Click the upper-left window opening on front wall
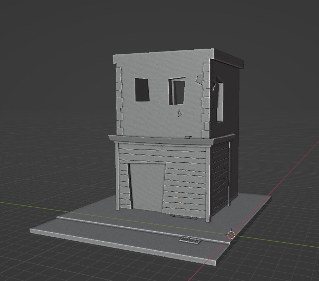The image size is (319, 281). tap(142, 89)
